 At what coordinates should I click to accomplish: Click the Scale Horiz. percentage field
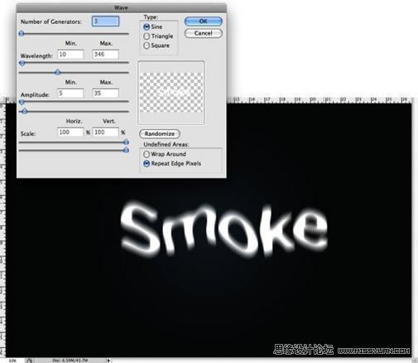click(x=70, y=132)
